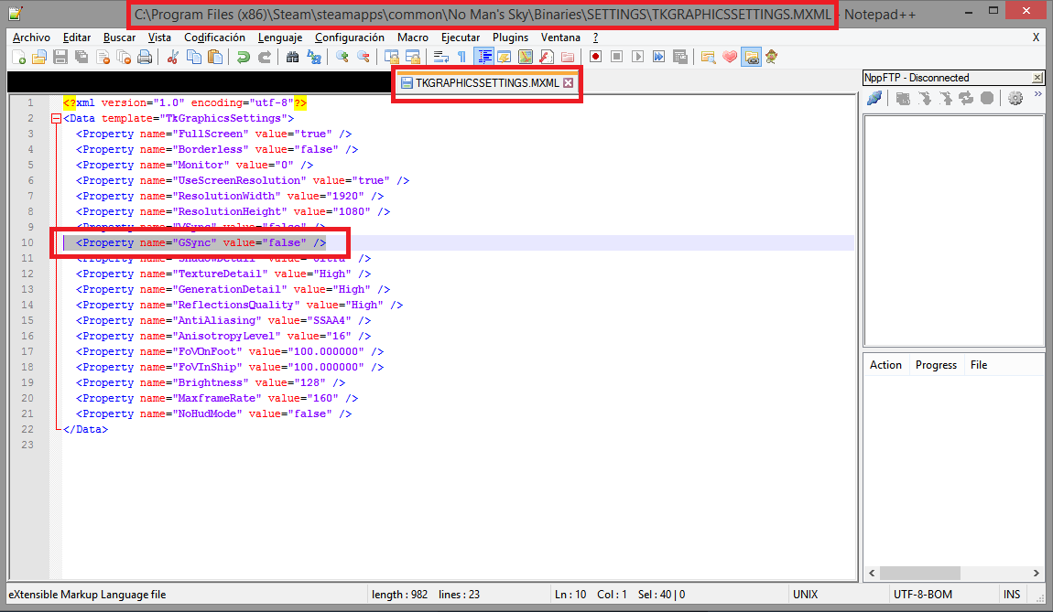
Task: Open the Archivo menu
Action: point(31,38)
